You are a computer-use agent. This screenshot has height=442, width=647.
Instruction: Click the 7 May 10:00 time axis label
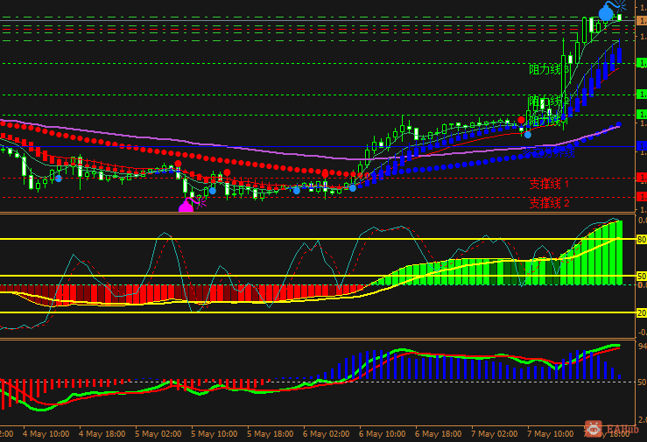(551, 434)
